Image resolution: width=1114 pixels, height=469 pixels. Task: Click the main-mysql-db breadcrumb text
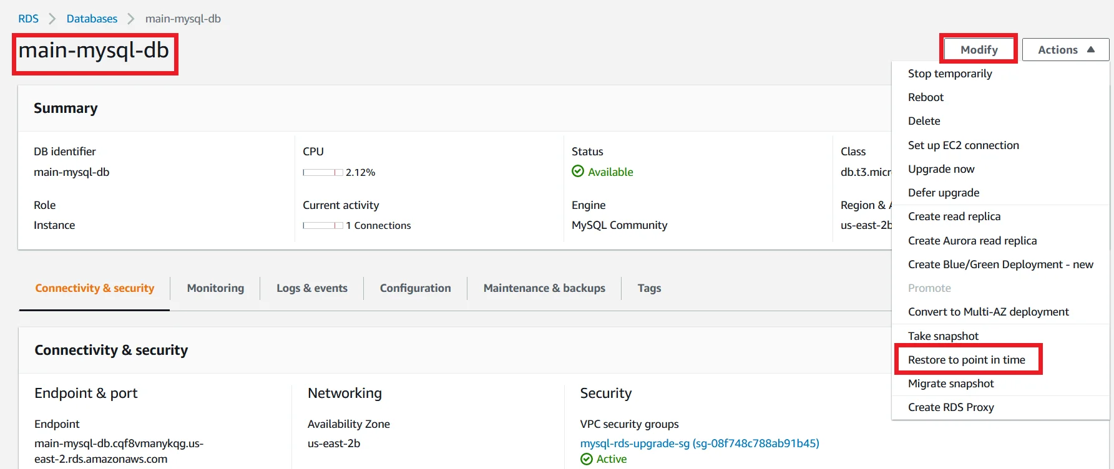coord(183,19)
